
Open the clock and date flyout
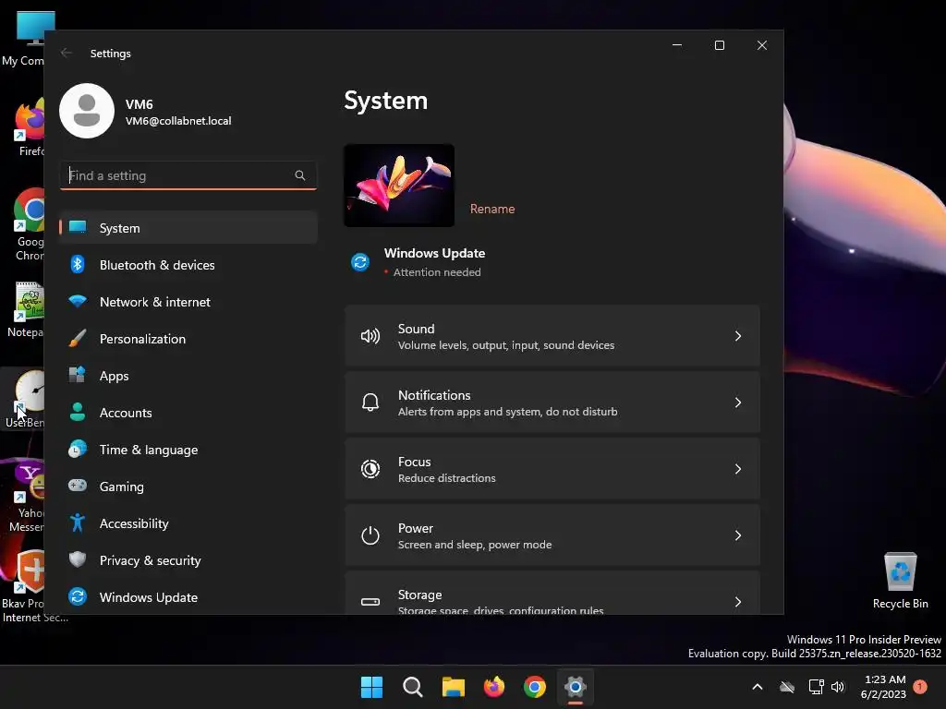point(884,687)
